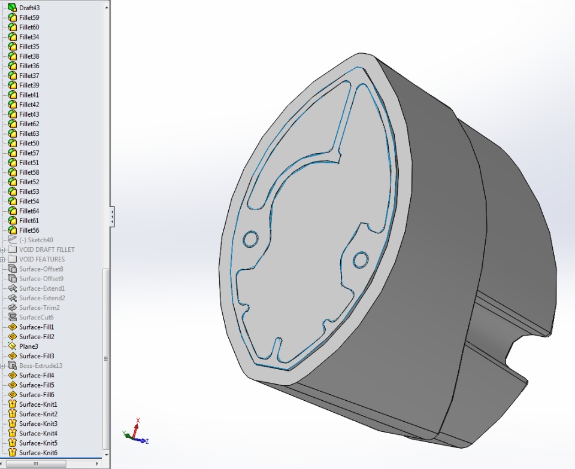Image resolution: width=575 pixels, height=469 pixels.
Task: Select Fillet54 in the feature tree
Action: click(29, 202)
